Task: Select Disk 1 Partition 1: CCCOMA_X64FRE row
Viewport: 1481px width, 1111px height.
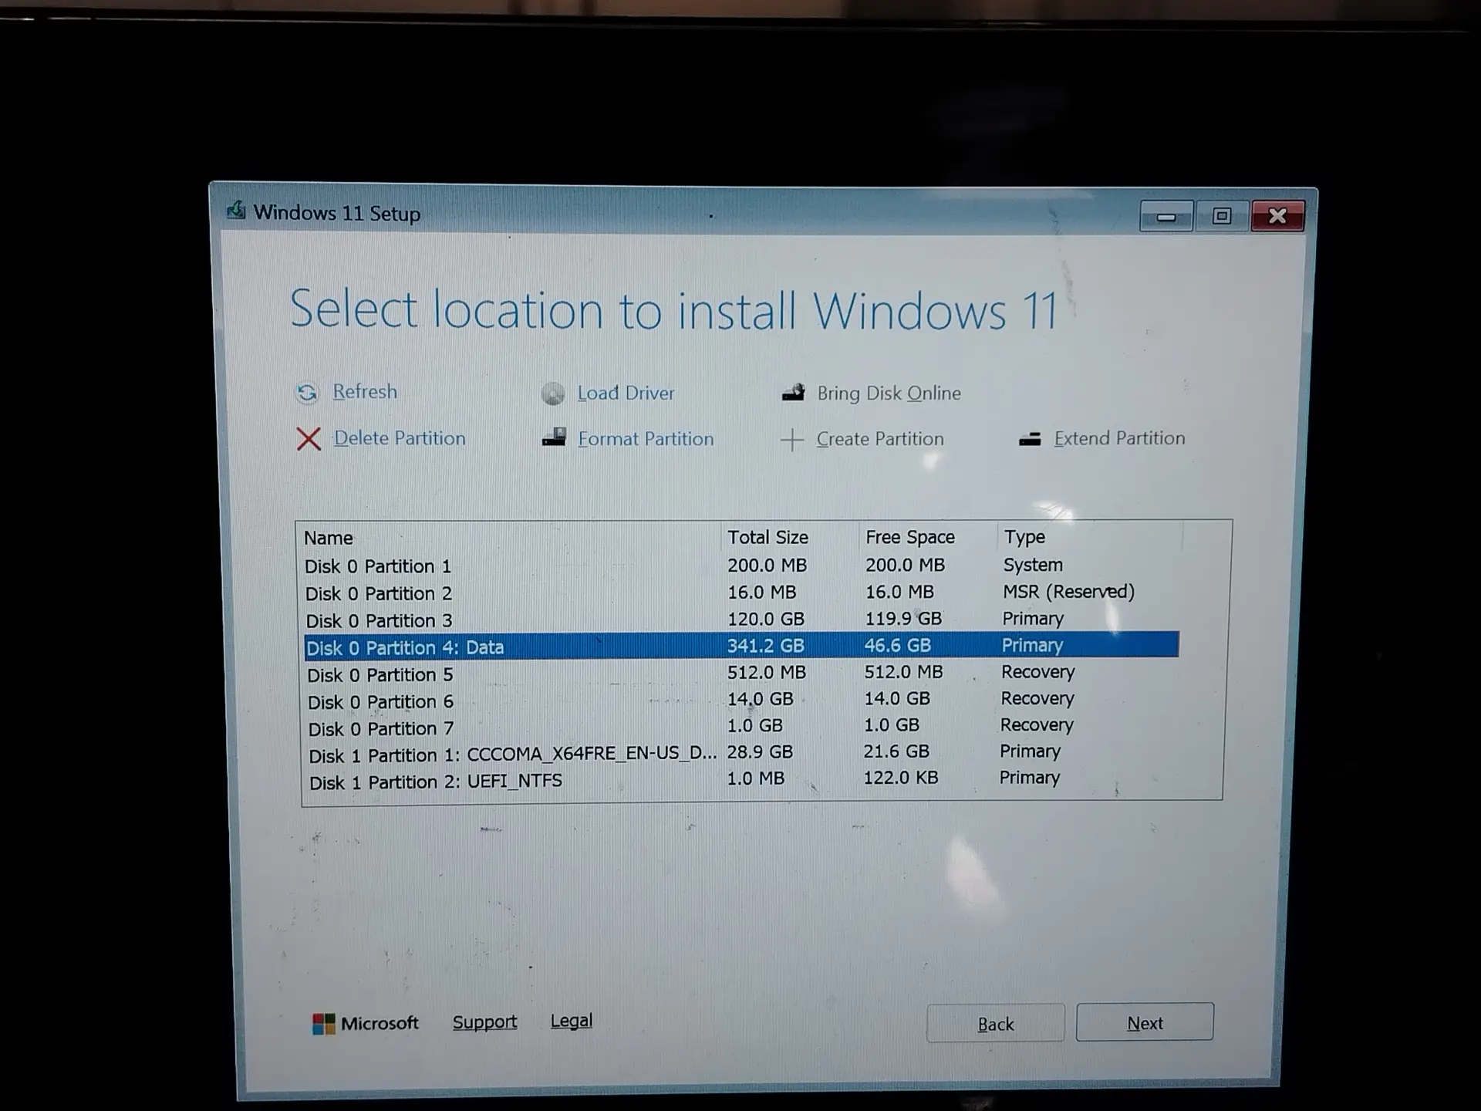Action: coord(741,753)
